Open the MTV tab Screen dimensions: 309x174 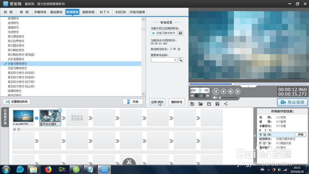pos(104,12)
